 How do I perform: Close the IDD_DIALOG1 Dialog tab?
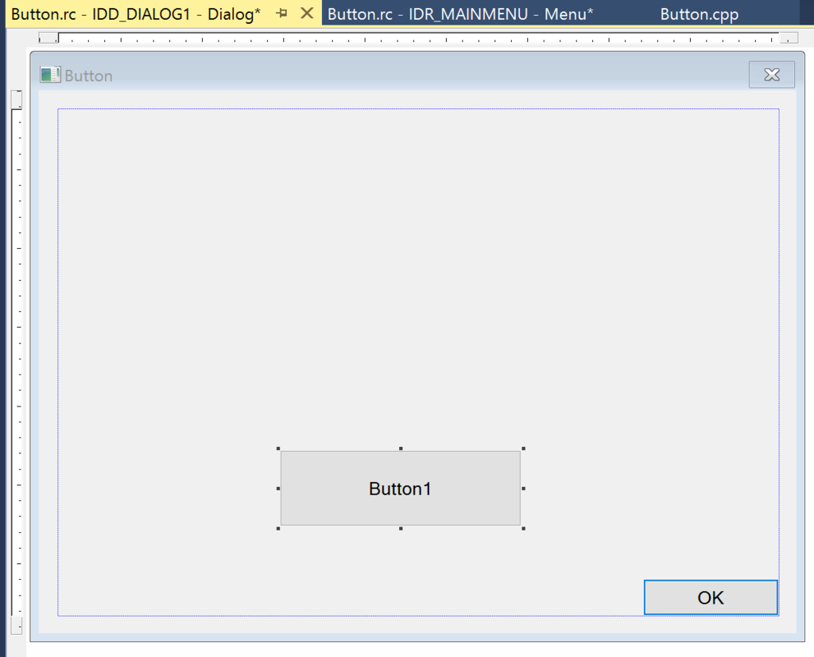[x=308, y=14]
